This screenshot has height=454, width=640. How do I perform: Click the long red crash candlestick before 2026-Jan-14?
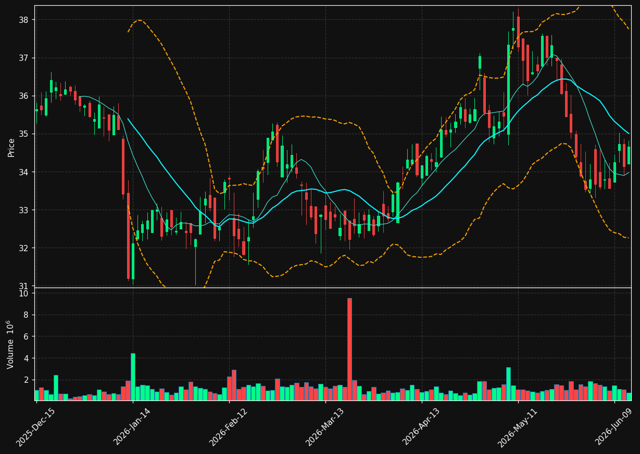pyautogui.click(x=128, y=236)
